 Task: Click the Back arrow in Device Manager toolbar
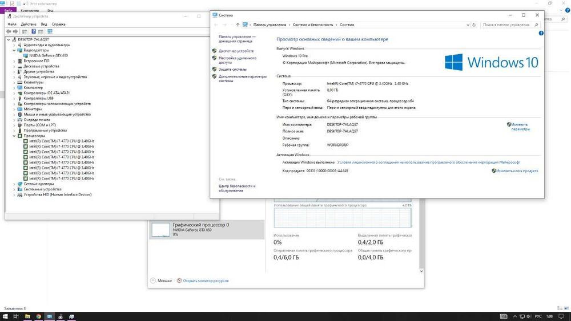(x=9, y=31)
